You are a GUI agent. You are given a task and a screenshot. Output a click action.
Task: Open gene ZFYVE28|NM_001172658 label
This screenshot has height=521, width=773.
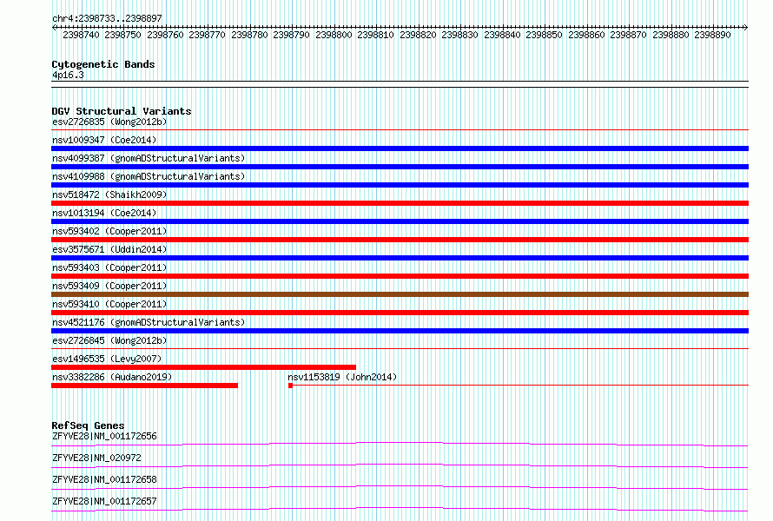point(104,479)
